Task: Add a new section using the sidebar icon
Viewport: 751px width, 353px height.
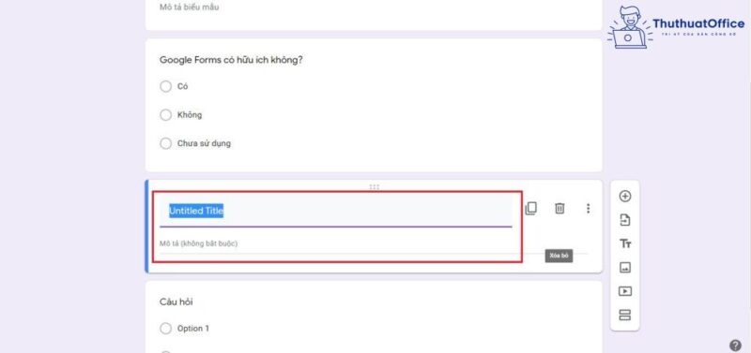Action: point(625,315)
